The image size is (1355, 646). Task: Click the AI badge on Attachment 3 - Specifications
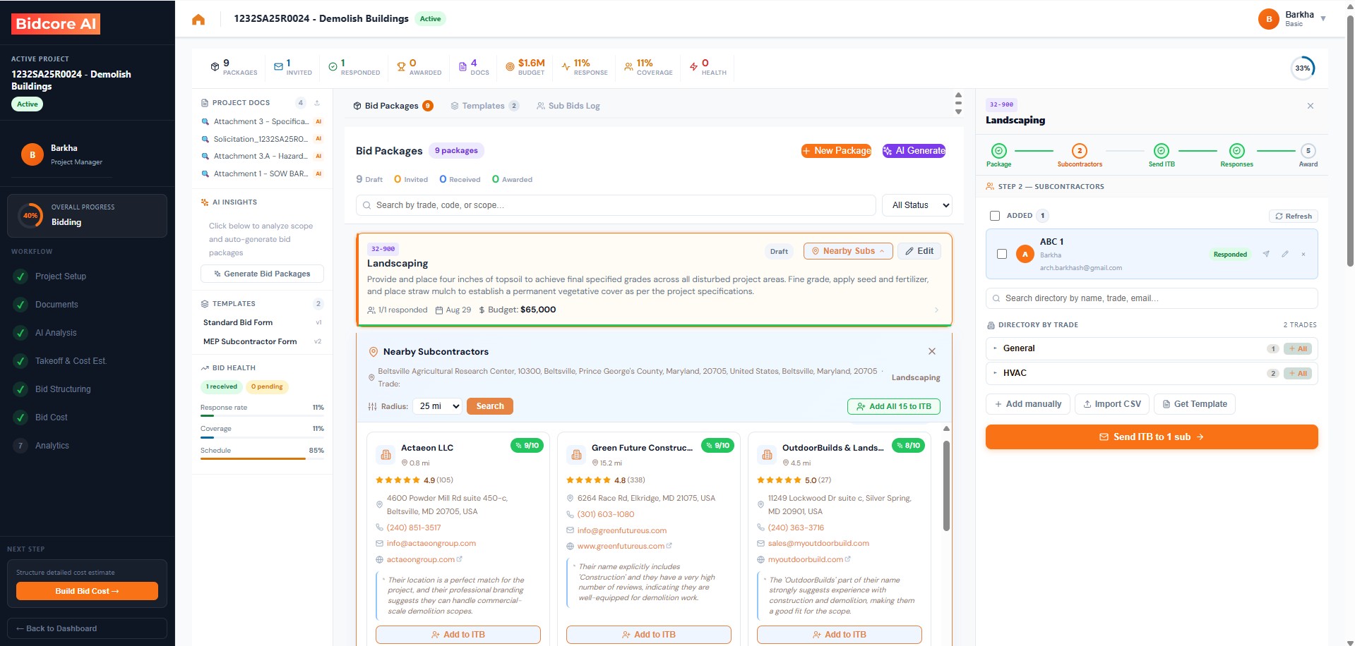pyautogui.click(x=319, y=121)
